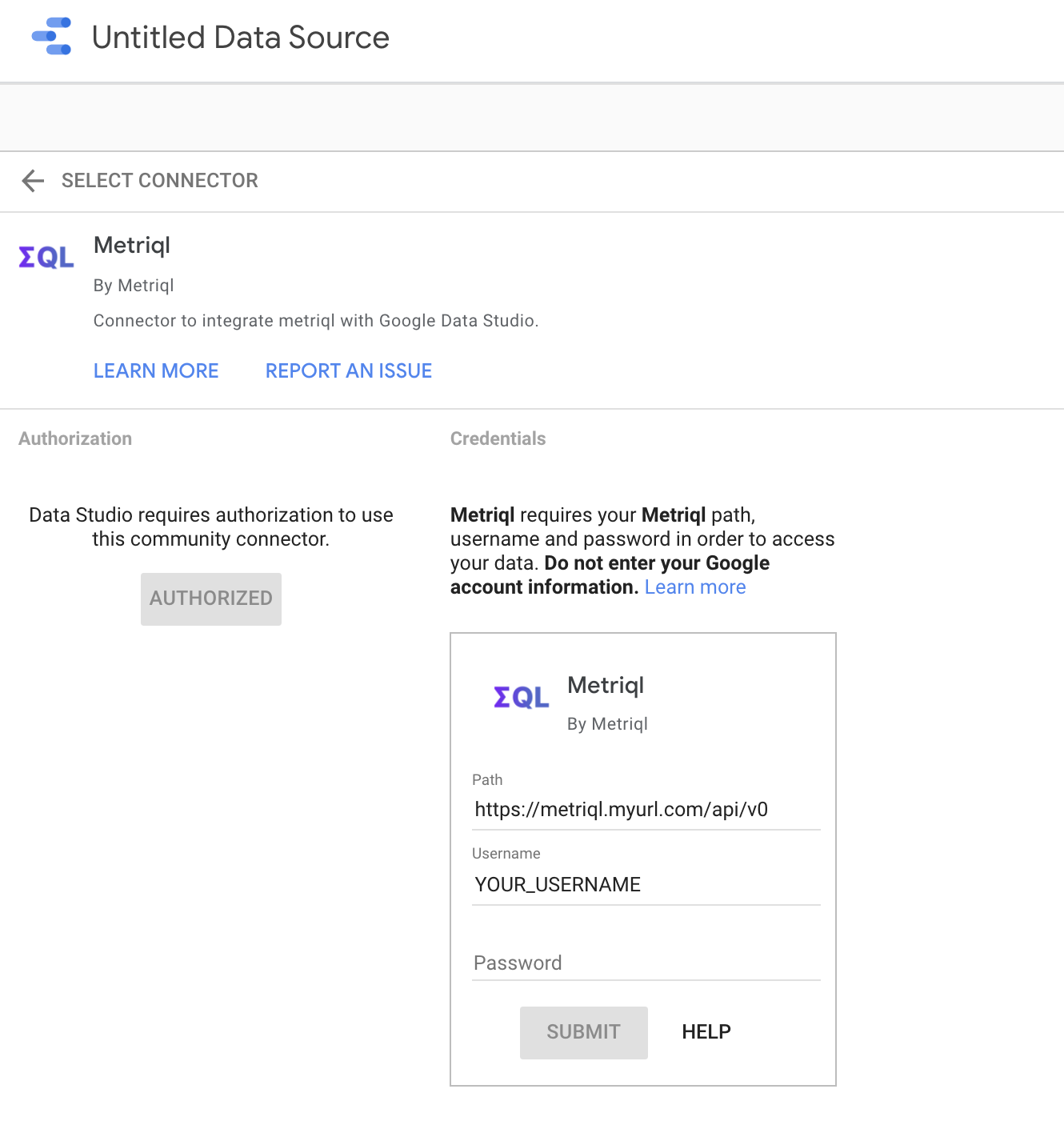Open the Learn more link about credentials
The height and width of the screenshot is (1125, 1064).
[694, 587]
